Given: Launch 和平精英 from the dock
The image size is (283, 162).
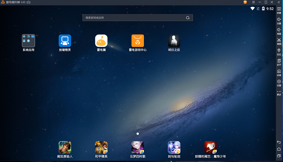Looking at the screenshot, I should (x=101, y=147).
